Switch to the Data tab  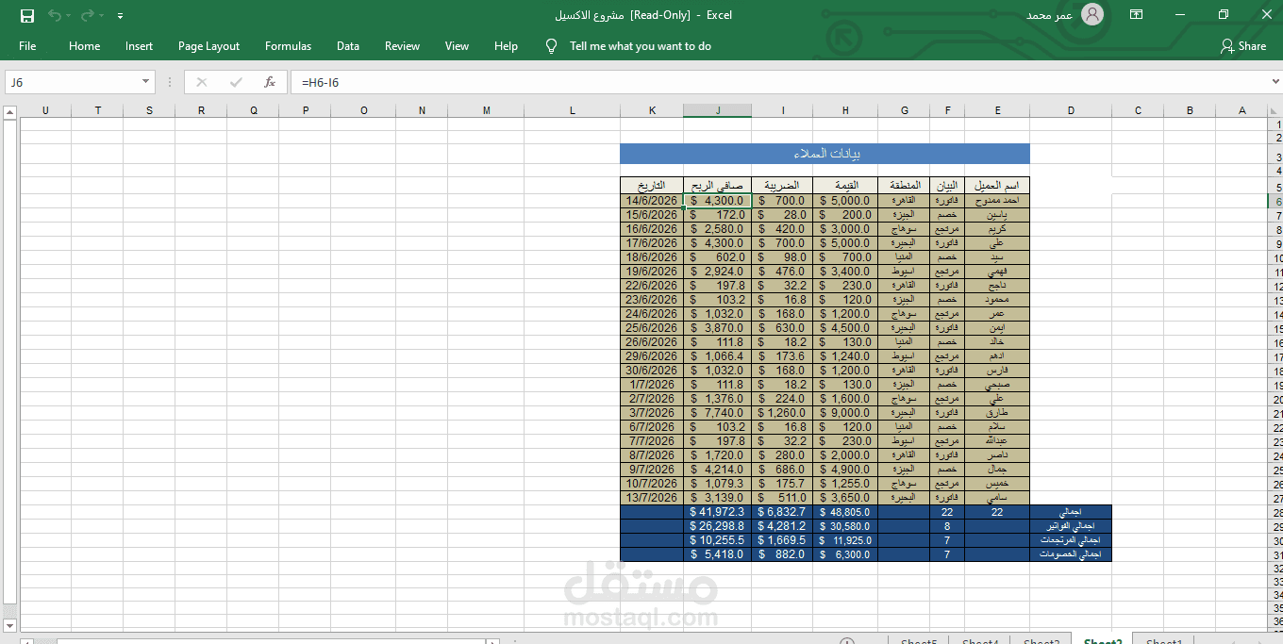[x=348, y=45]
